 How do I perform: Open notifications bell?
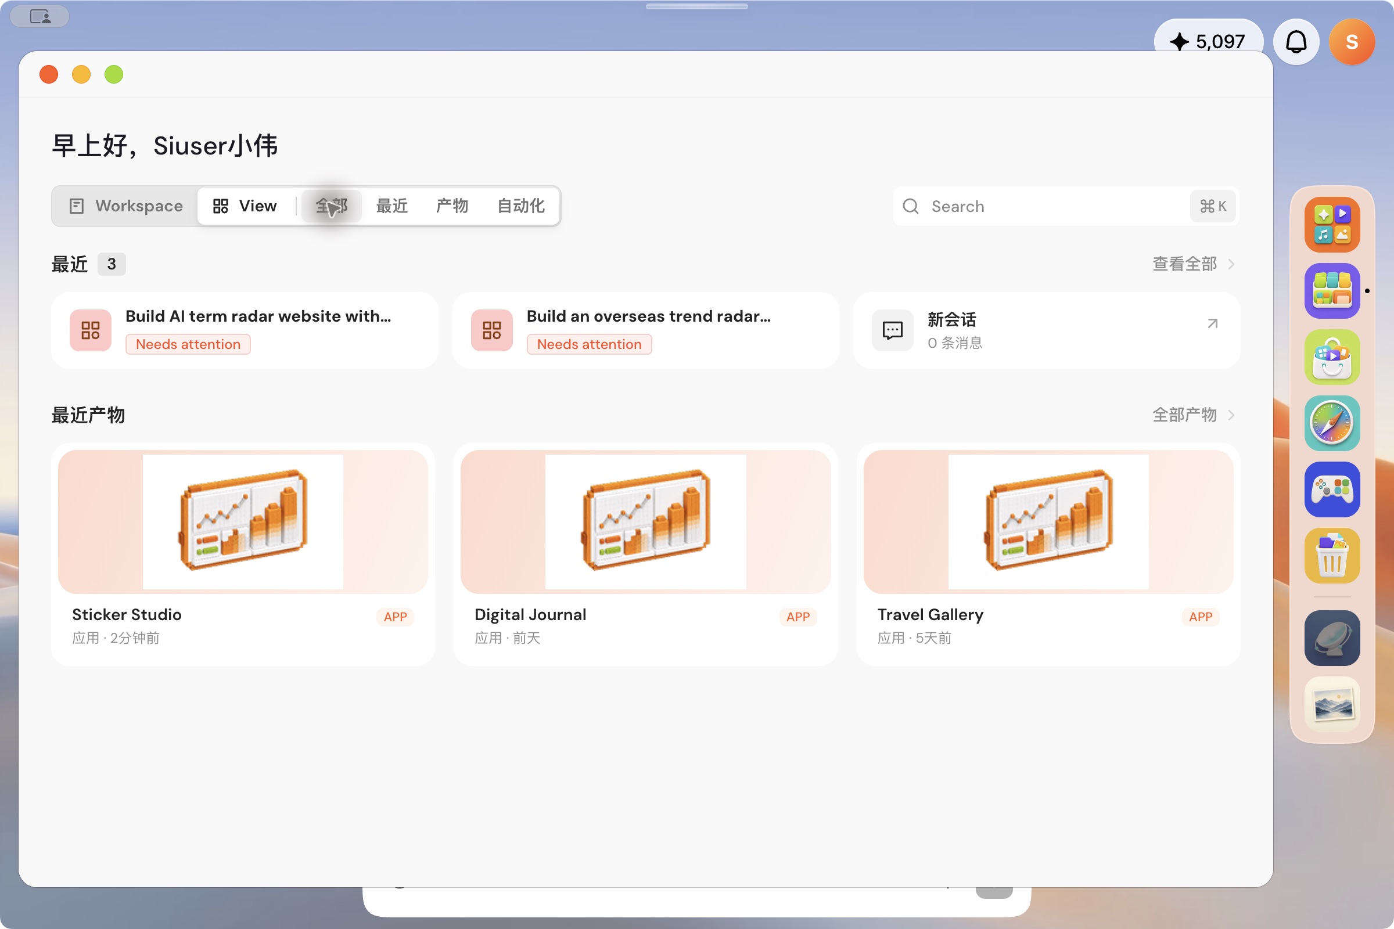[1296, 42]
